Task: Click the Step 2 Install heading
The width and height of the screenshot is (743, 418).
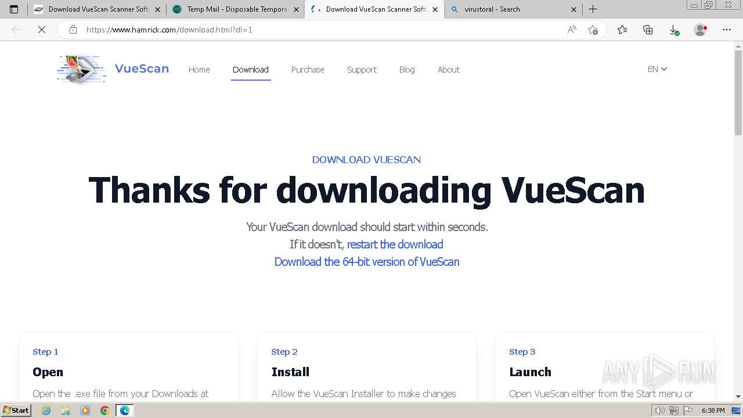Action: click(x=290, y=372)
